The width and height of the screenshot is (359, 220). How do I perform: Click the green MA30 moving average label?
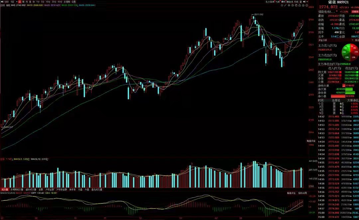point(69,5)
